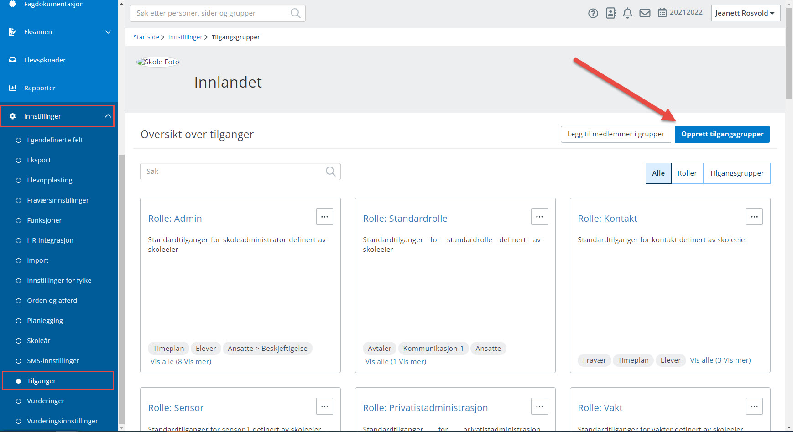
Task: Click the Opprett tilgangsgrupper button
Action: click(x=722, y=134)
